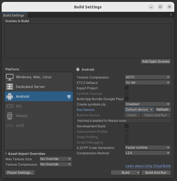The height and width of the screenshot is (181, 177).
Task: Open Learn about Unity Cloud Build link
Action: point(148,166)
